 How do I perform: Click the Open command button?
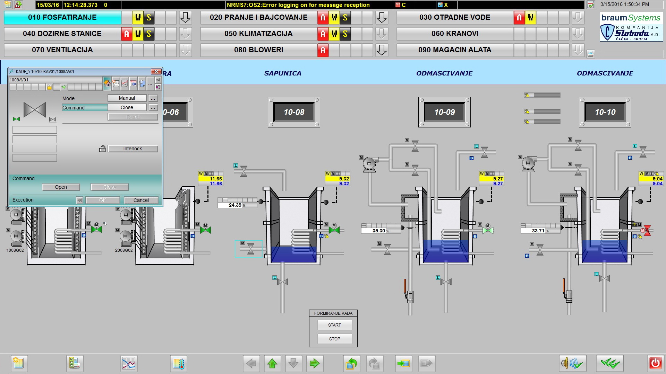61,187
